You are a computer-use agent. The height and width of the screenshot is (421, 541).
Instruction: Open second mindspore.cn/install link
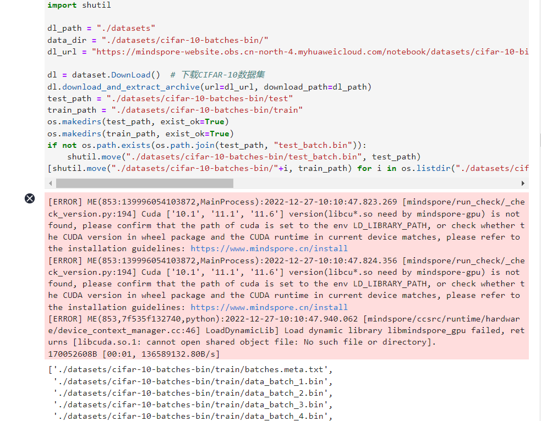tap(269, 307)
